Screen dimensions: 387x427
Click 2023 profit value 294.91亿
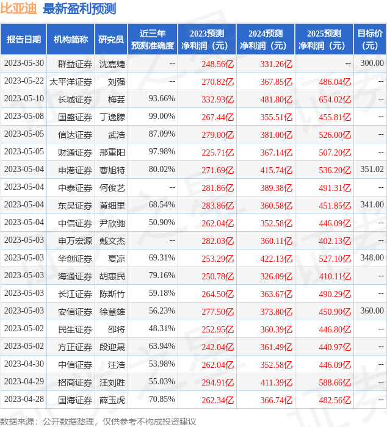coord(218,382)
